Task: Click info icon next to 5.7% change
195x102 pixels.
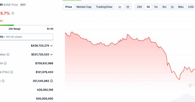Action: pos(13,13)
